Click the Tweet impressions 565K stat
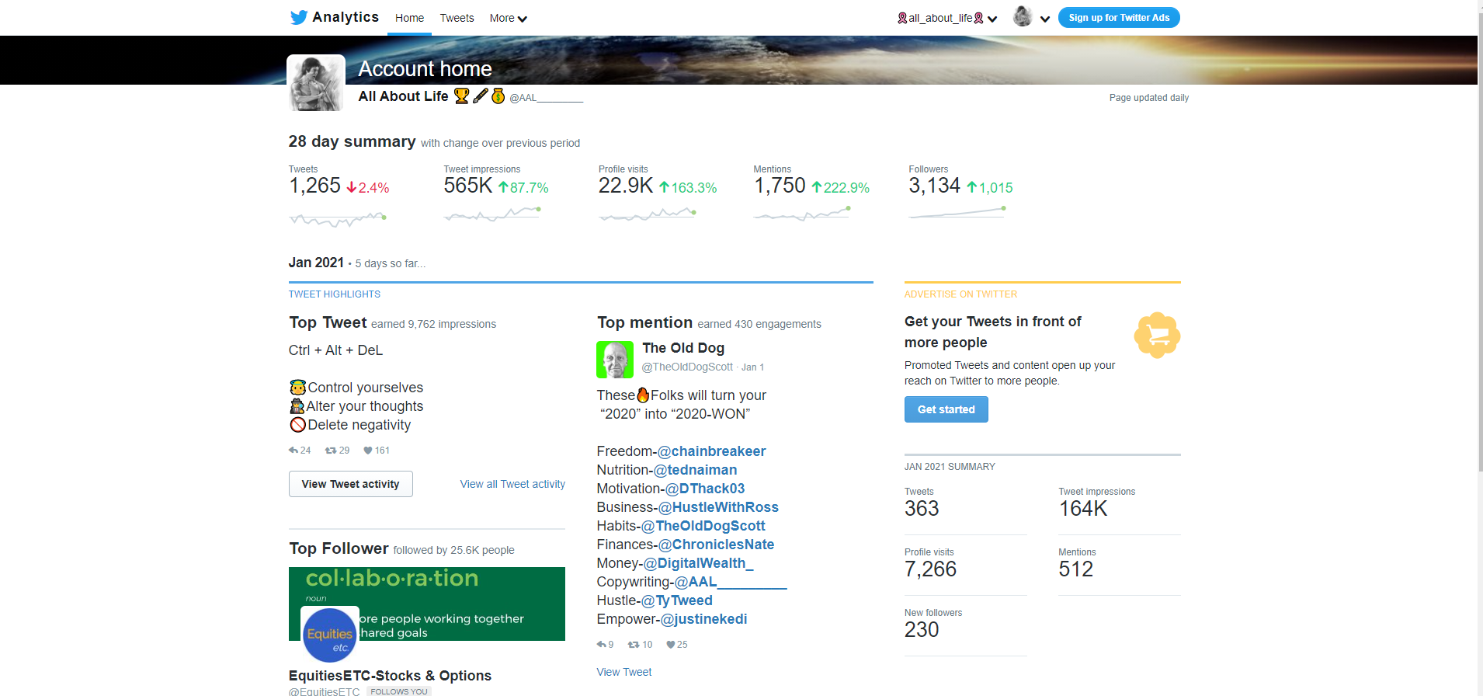 click(468, 186)
